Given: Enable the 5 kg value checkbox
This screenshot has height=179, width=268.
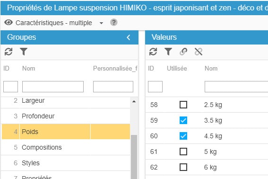Looking at the screenshot, I should [x=183, y=152].
